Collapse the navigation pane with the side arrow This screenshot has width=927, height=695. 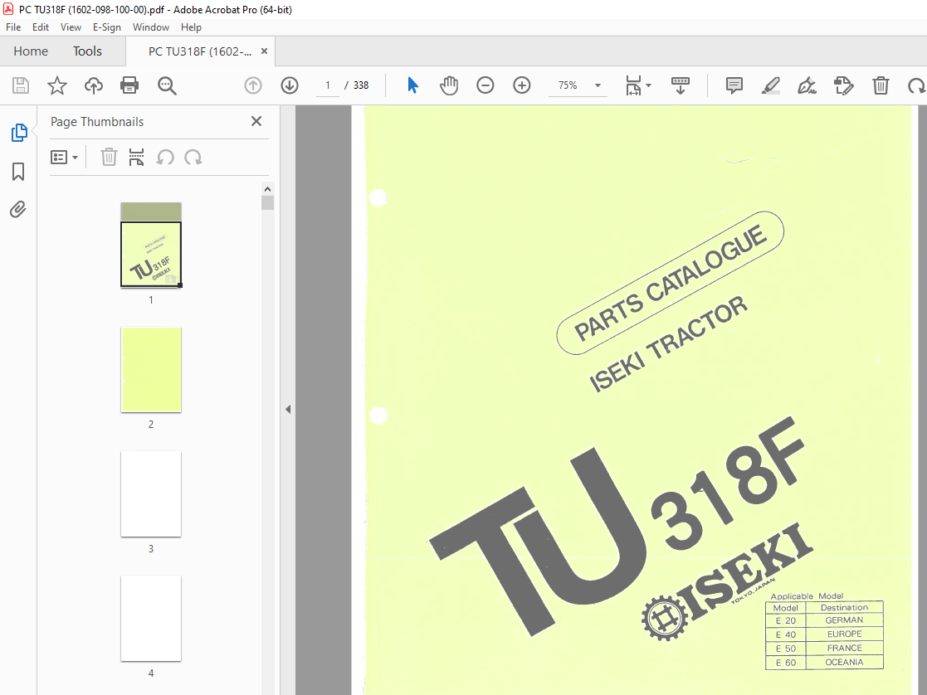click(x=288, y=409)
